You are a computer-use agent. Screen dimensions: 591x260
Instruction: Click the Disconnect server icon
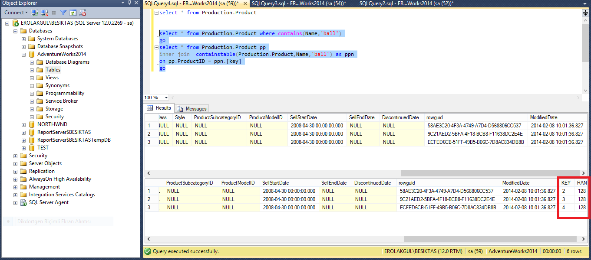point(44,13)
